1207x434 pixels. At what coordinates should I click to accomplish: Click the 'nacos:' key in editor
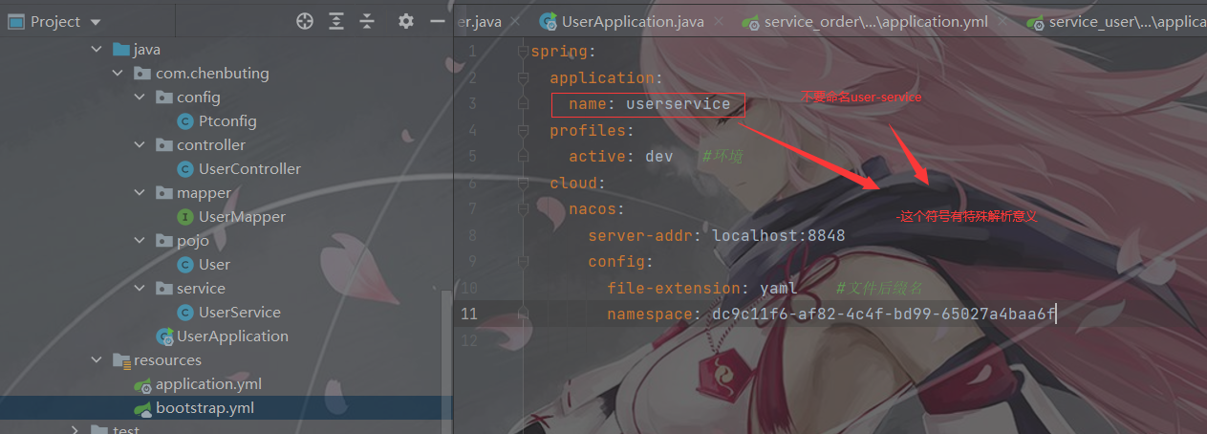pyautogui.click(x=597, y=208)
